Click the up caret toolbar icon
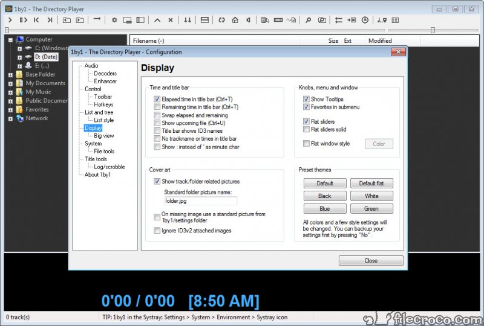 (x=157, y=20)
